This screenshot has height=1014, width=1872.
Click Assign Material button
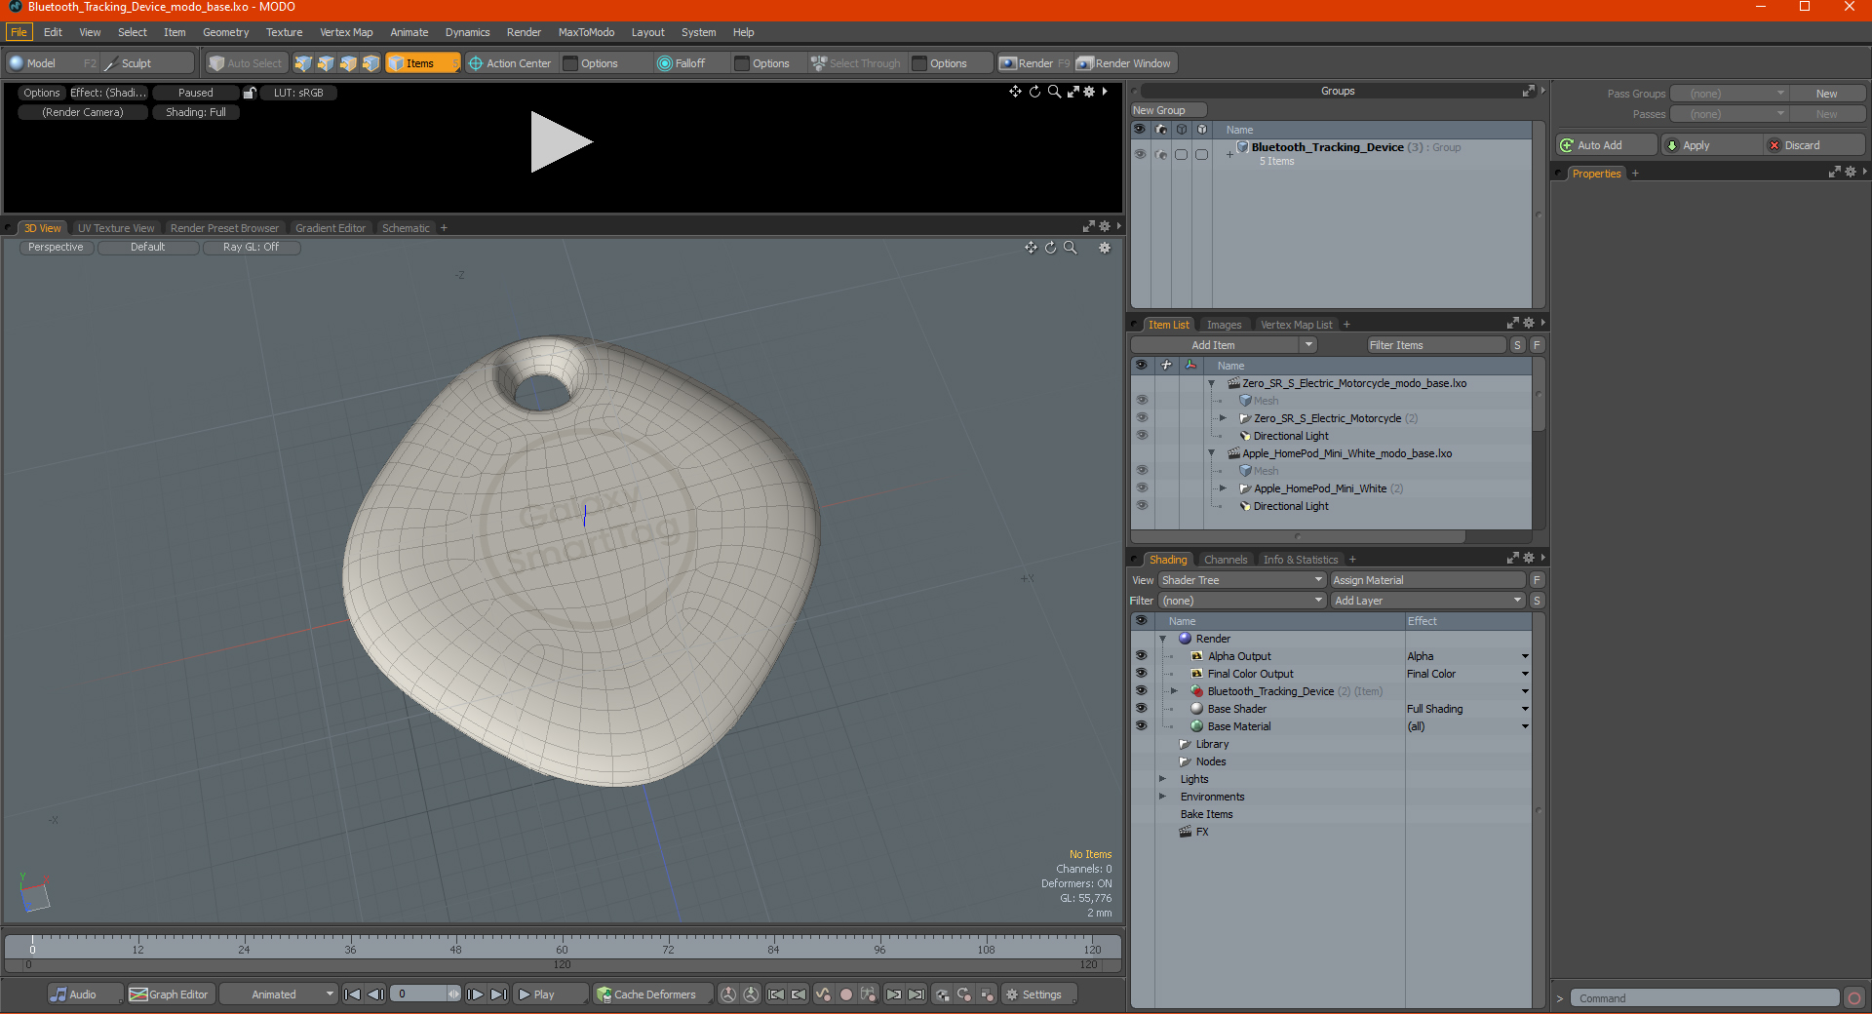point(1428,580)
